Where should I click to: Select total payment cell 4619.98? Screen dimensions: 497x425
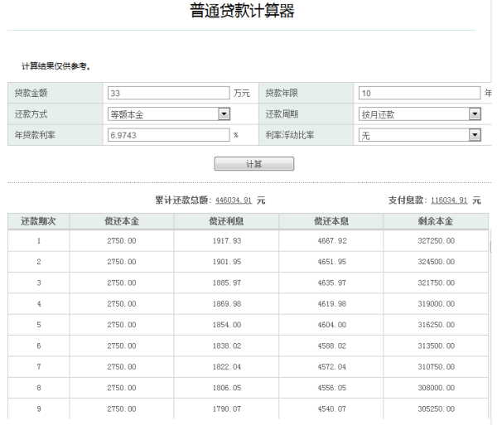pos(332,304)
